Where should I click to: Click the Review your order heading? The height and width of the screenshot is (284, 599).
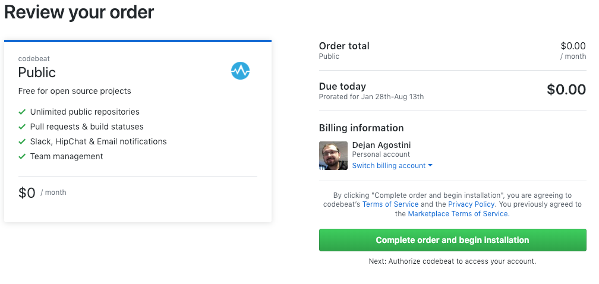[79, 12]
